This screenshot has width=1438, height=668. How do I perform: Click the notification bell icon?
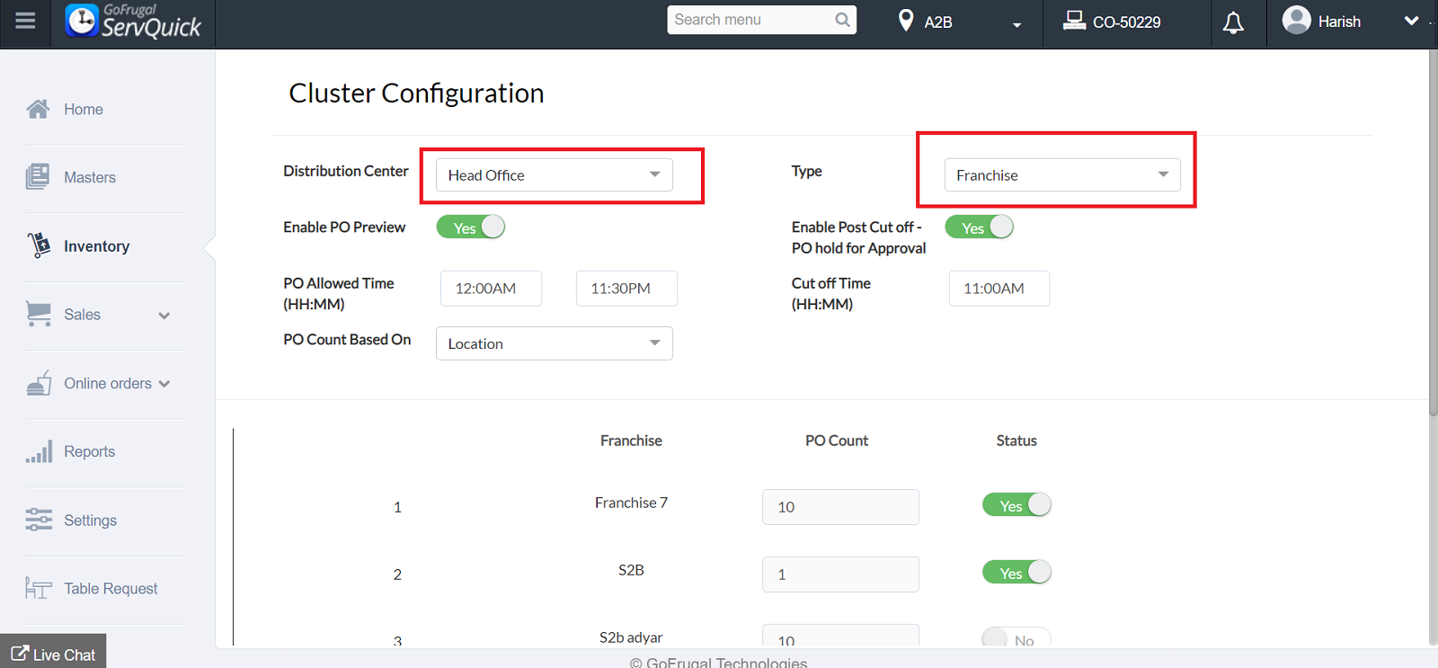(x=1233, y=22)
